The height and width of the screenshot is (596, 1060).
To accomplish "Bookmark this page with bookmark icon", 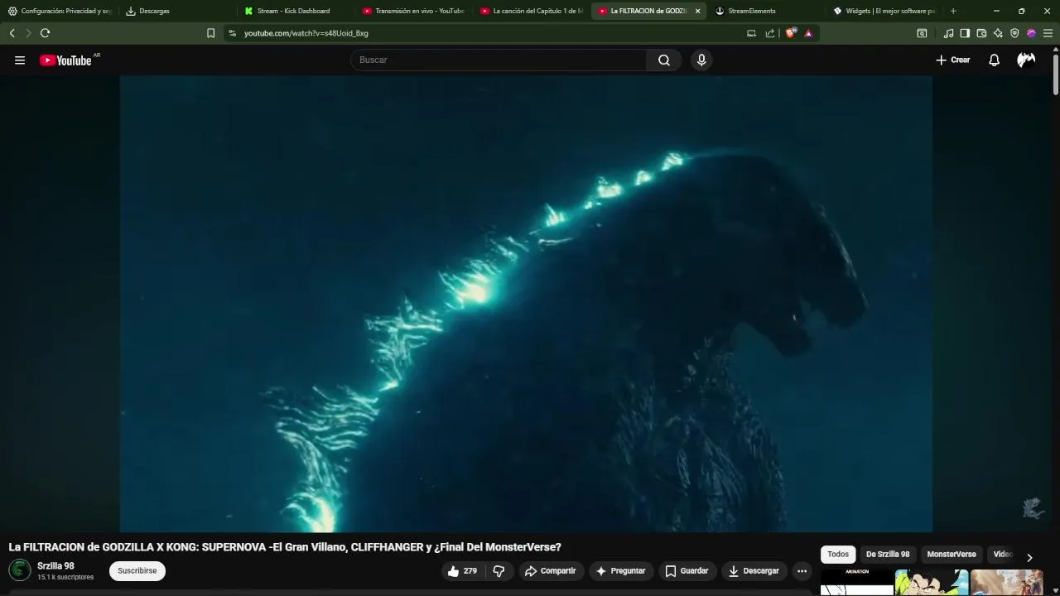I will (210, 33).
